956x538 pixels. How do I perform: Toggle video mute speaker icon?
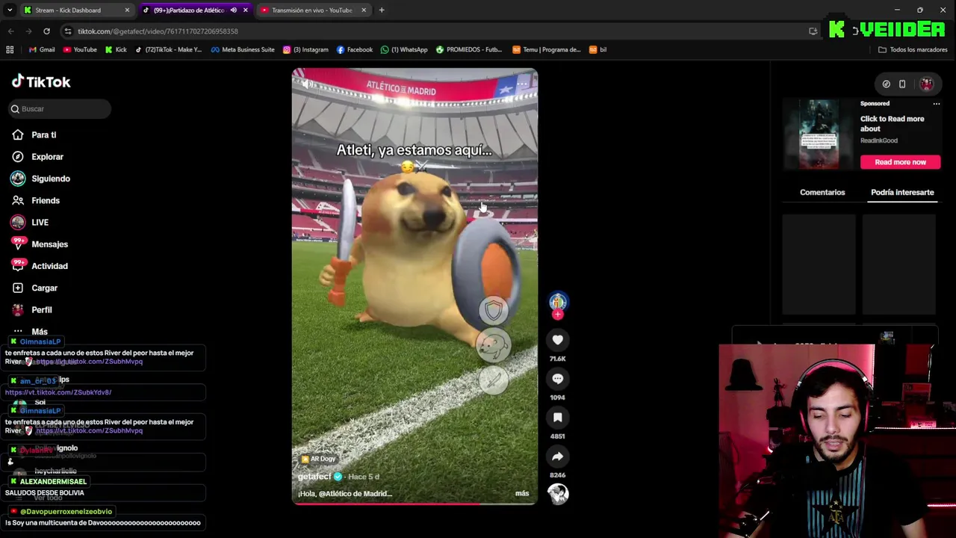(x=305, y=84)
